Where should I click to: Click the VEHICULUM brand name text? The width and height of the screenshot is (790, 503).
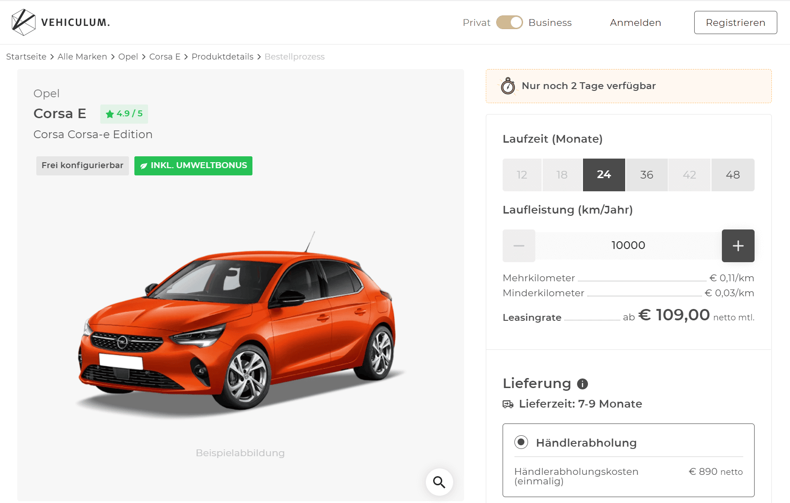pos(75,22)
